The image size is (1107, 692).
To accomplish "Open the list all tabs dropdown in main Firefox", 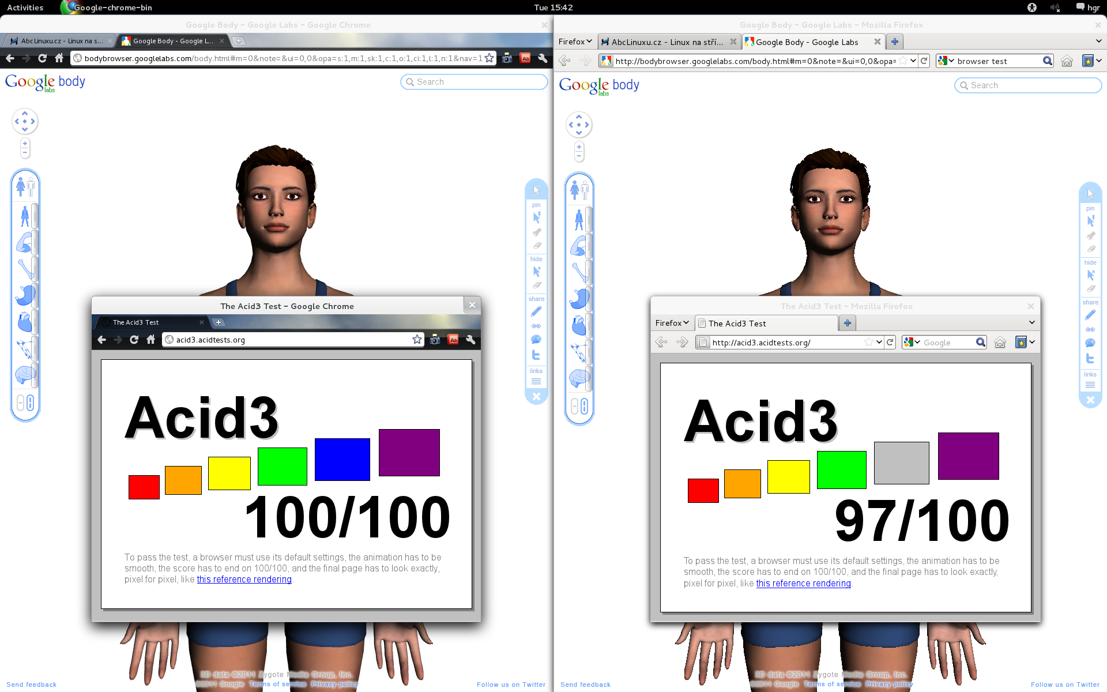I will coord(1098,41).
